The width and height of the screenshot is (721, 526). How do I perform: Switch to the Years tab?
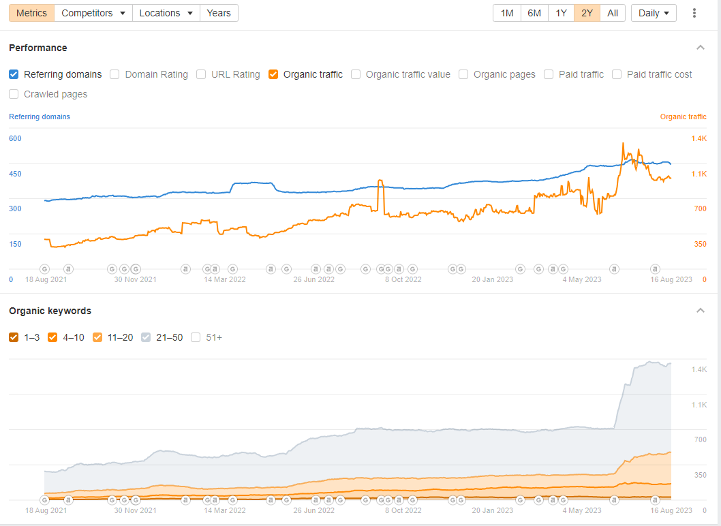coord(219,13)
